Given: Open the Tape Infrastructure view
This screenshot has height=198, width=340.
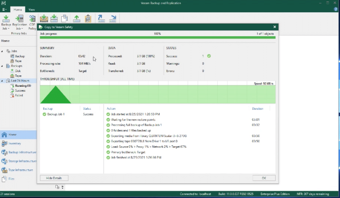Looking at the screenshot, I should [18, 170].
